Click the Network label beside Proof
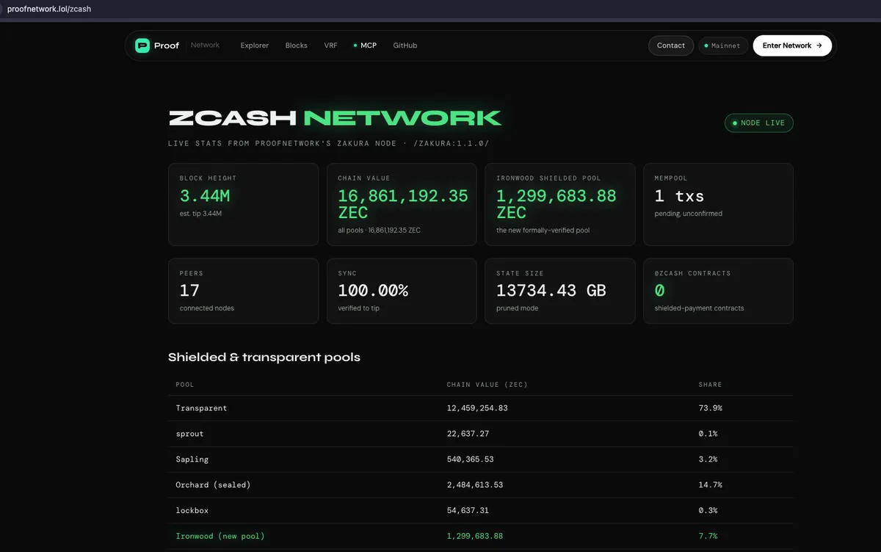 pyautogui.click(x=205, y=46)
